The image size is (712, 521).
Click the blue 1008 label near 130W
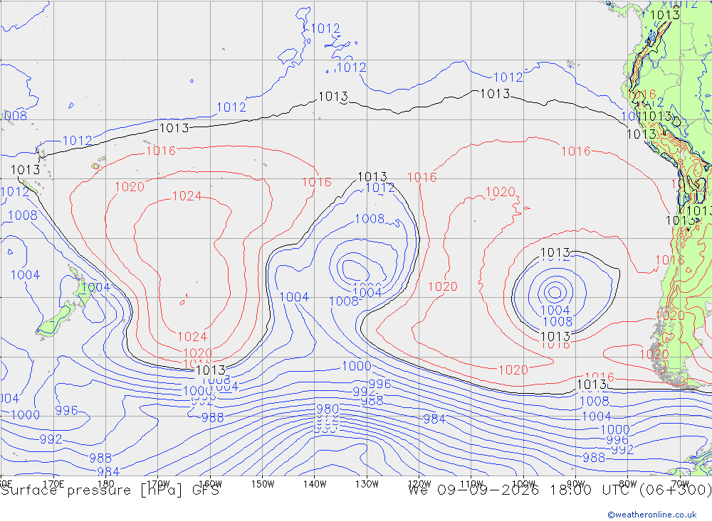[x=370, y=218]
